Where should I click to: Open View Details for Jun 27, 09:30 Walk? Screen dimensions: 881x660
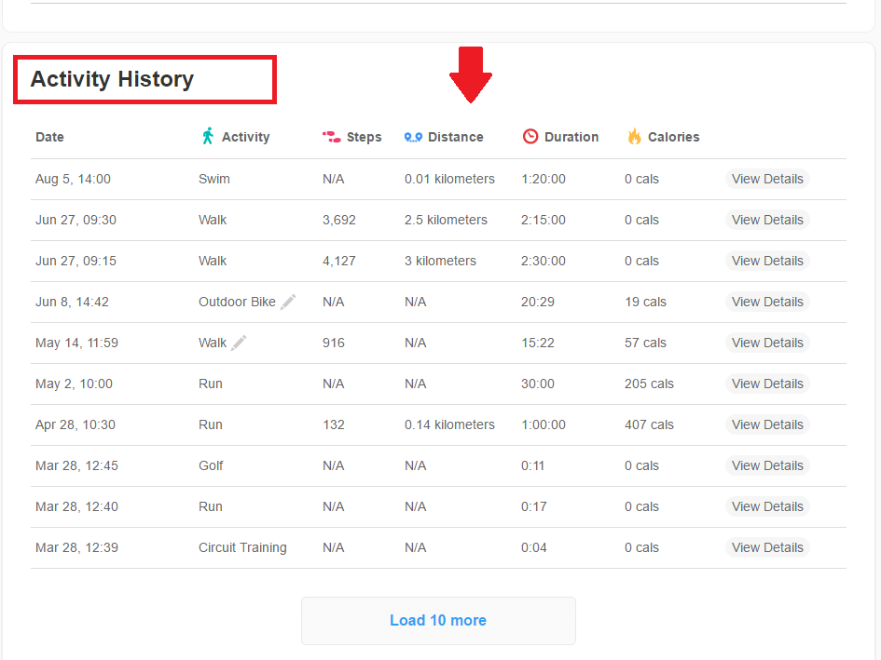(767, 220)
